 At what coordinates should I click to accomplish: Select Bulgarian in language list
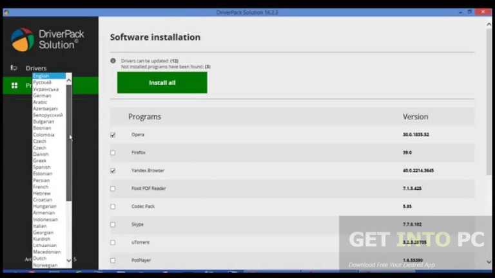pyautogui.click(x=44, y=122)
